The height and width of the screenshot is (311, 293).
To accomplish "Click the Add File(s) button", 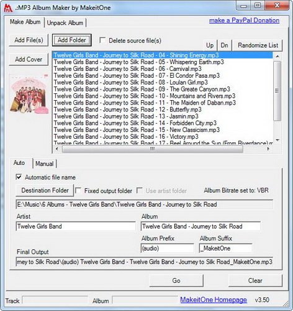I will (x=29, y=40).
